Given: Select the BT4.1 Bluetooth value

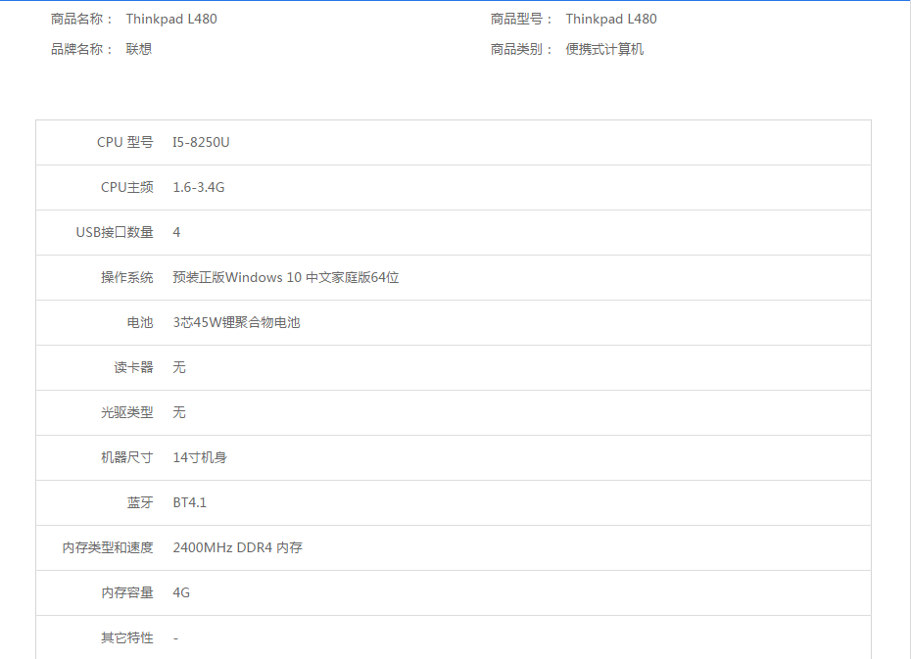Looking at the screenshot, I should 189,502.
